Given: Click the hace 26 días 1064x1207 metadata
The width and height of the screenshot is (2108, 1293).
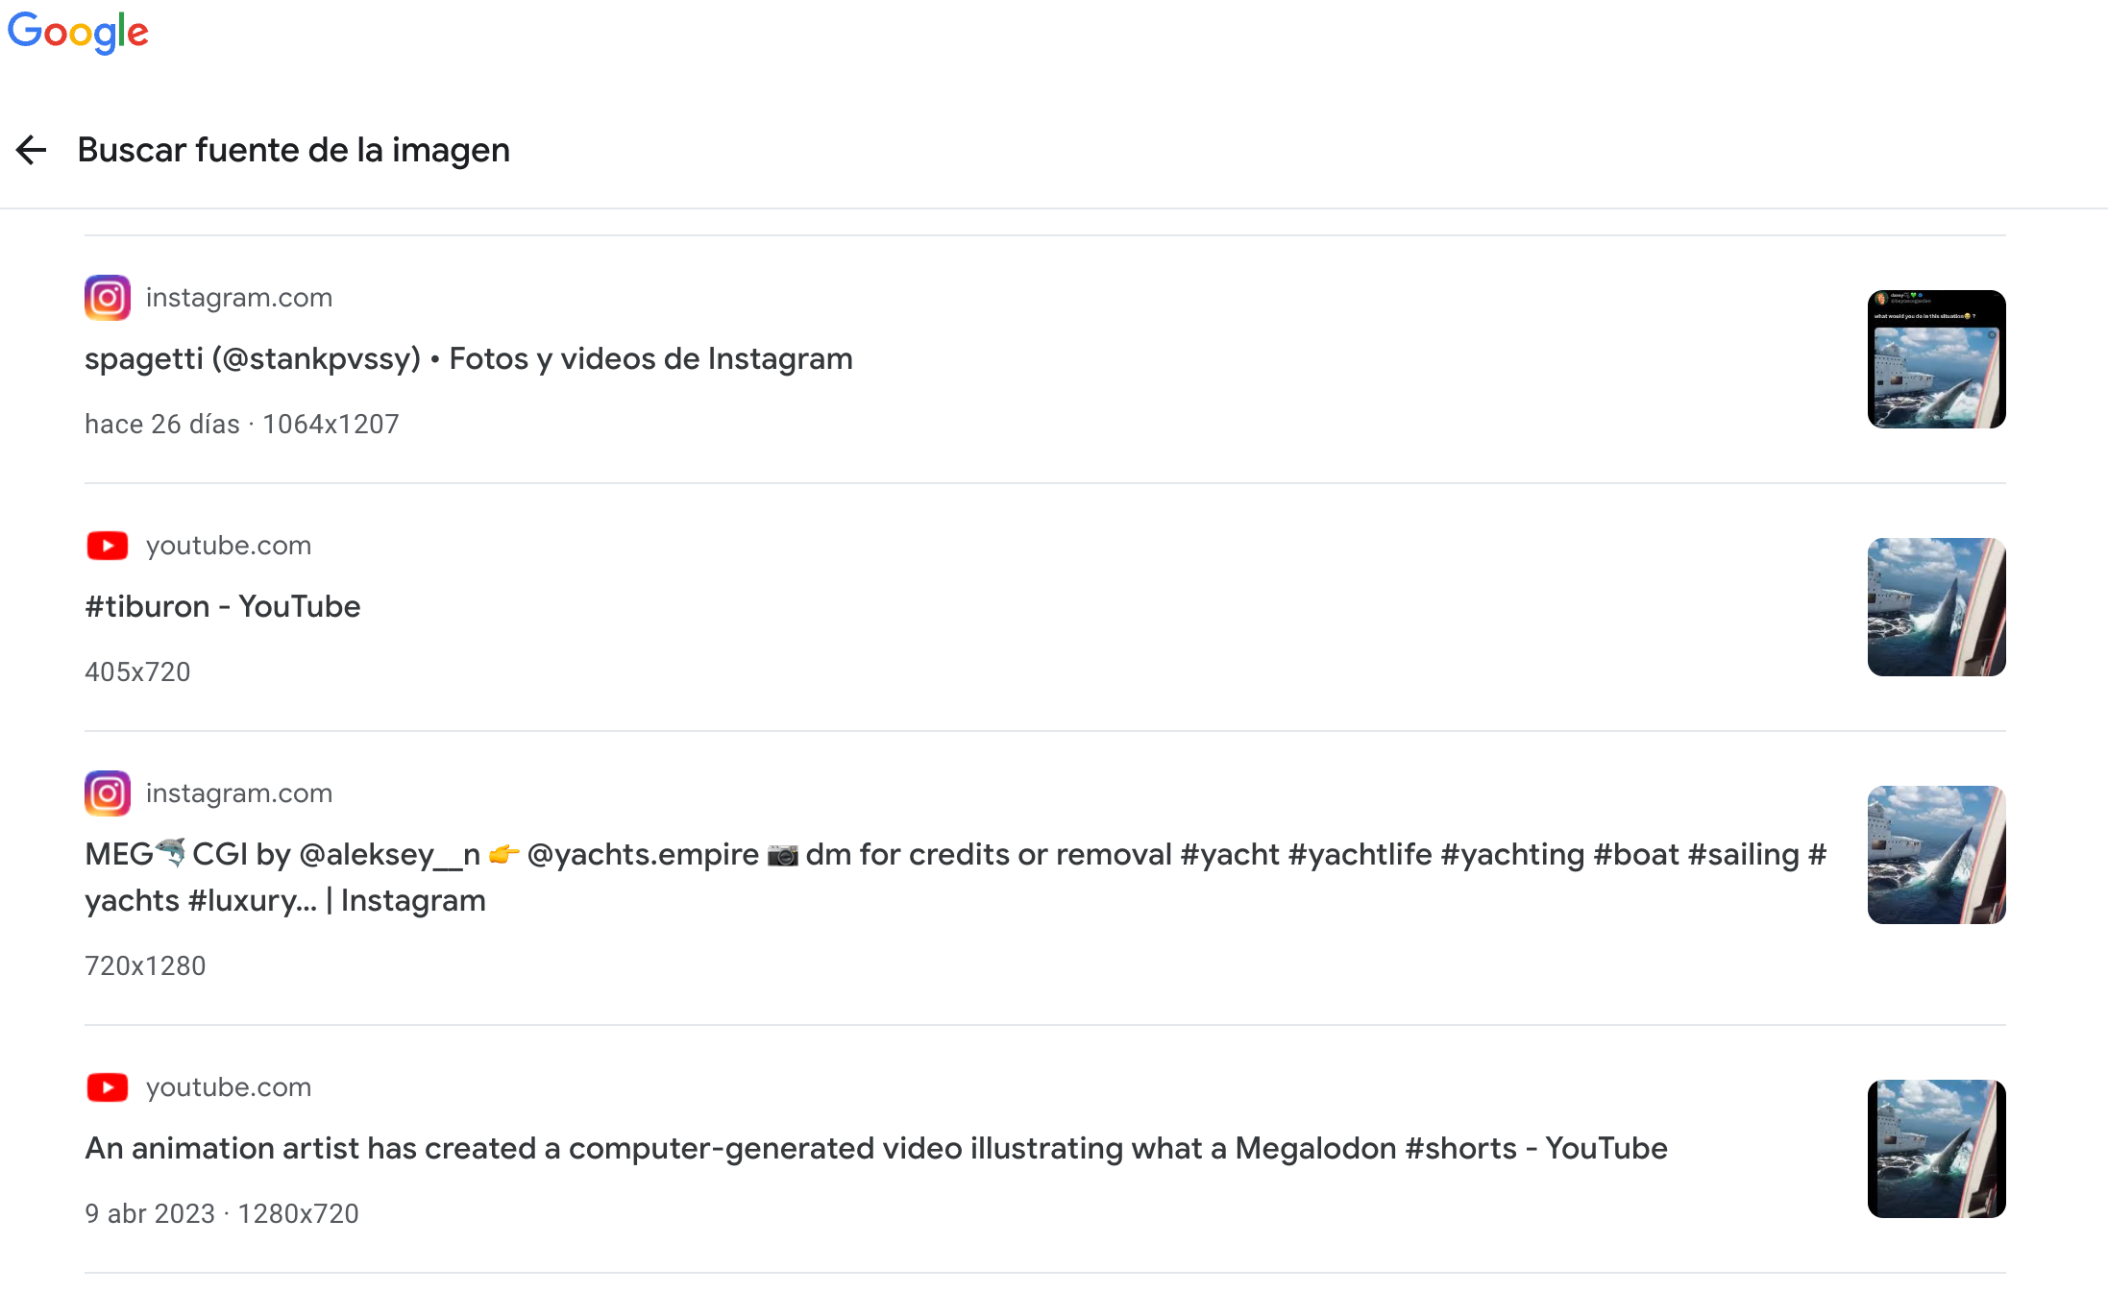Looking at the screenshot, I should pos(242,424).
